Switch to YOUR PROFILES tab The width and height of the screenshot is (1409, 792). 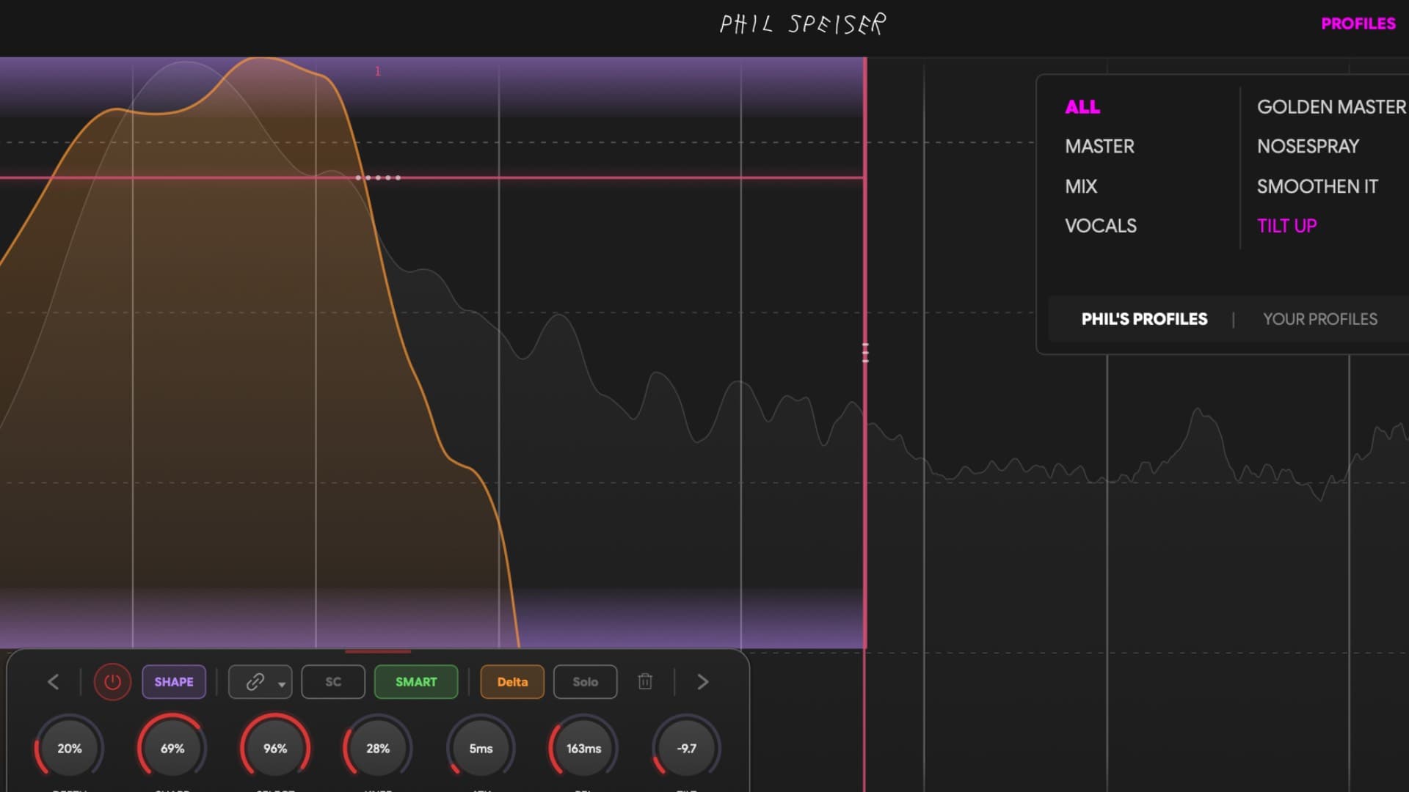1319,319
